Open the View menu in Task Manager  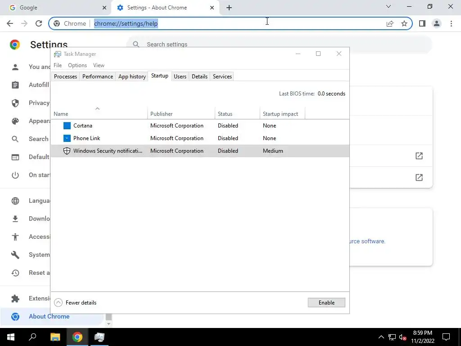(99, 65)
